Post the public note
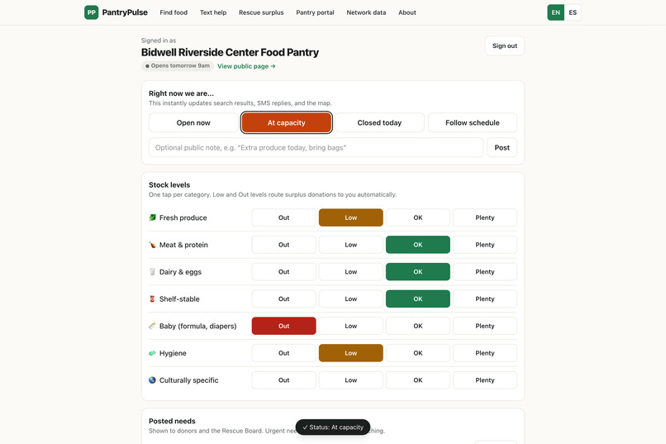This screenshot has width=666, height=444. point(502,147)
